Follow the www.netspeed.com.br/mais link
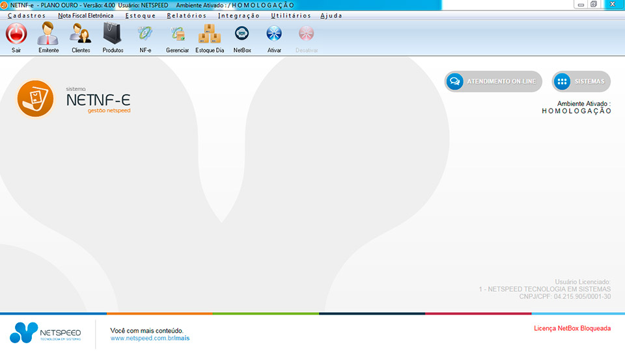Screen dimensions: 625x351 [x=150, y=338]
